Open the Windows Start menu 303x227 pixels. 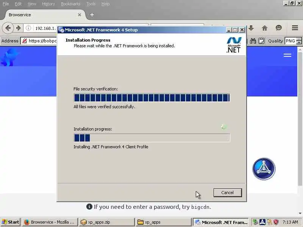click(x=11, y=222)
